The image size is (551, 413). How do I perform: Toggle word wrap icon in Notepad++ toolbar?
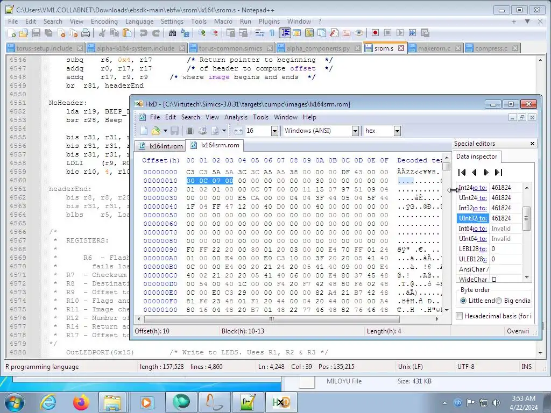[x=259, y=33]
